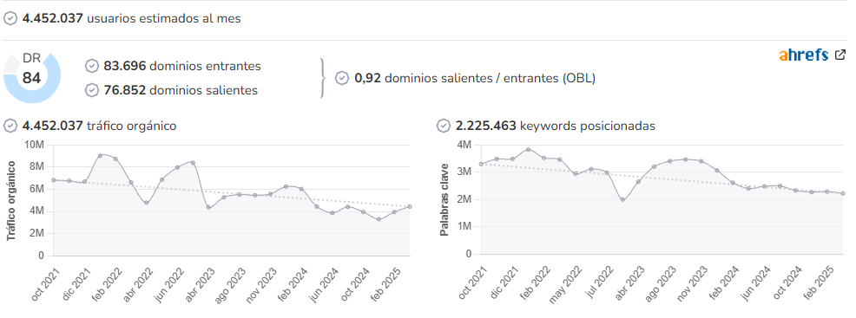Click the Palabras clave vertical axis title
The width and height of the screenshot is (856, 318).
[x=444, y=200]
